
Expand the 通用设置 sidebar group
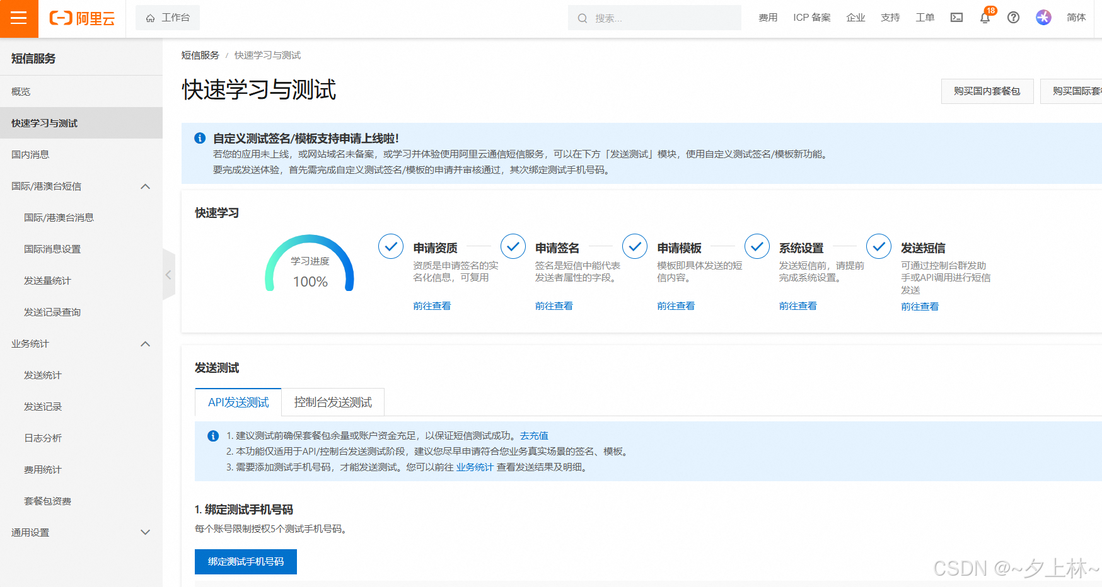tap(145, 532)
